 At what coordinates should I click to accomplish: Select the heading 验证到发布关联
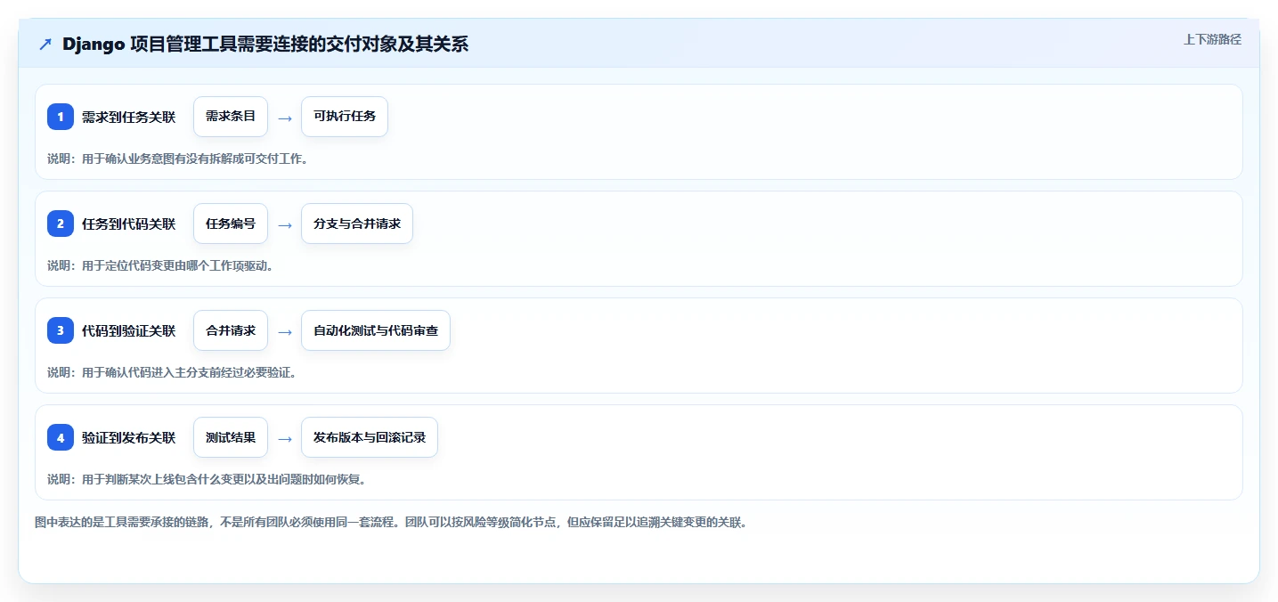[129, 437]
